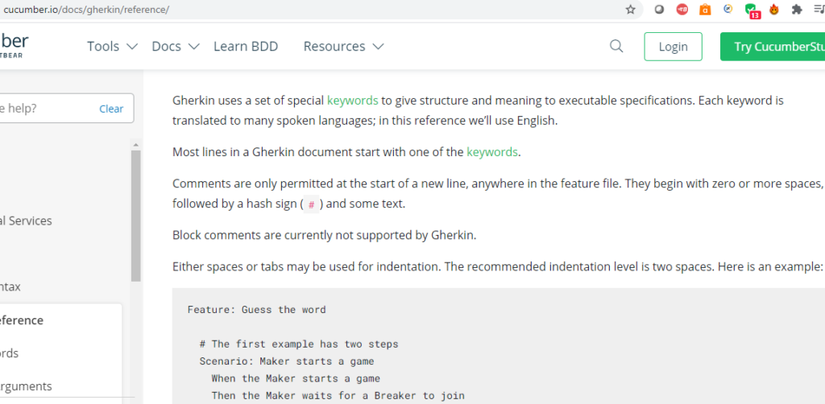Open the orange shopping bag extension
Image resolution: width=825 pixels, height=404 pixels.
point(705,10)
